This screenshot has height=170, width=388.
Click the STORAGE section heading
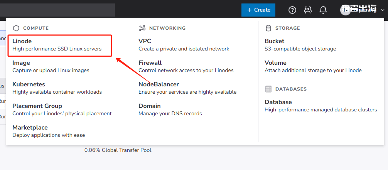pos(288,28)
